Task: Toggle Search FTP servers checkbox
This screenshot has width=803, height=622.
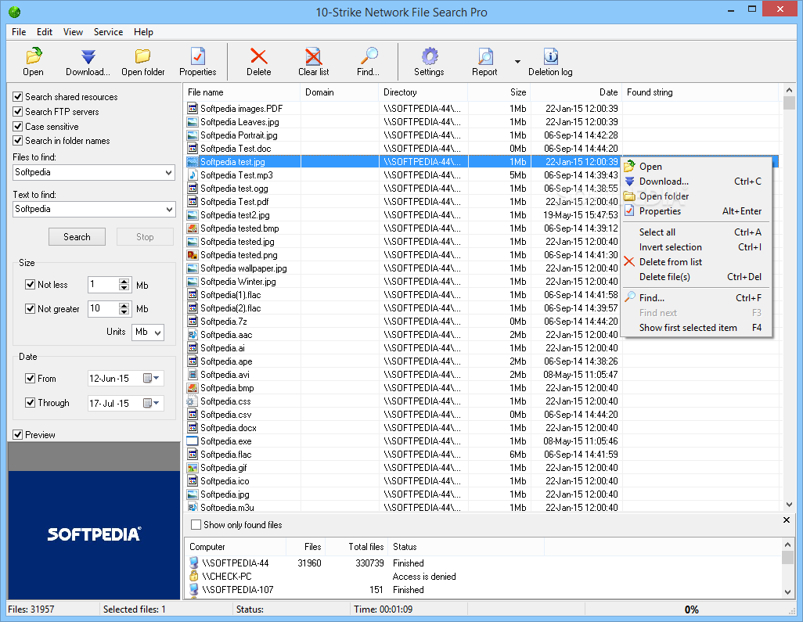Action: (18, 112)
